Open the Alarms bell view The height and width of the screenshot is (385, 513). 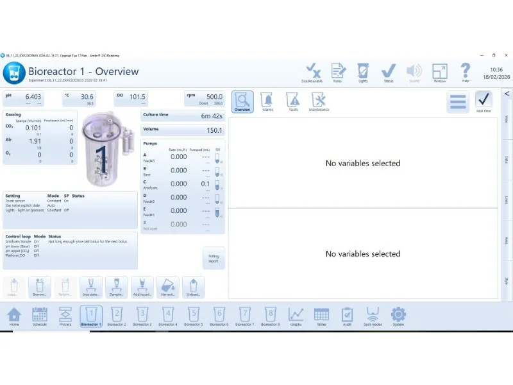[x=267, y=102]
